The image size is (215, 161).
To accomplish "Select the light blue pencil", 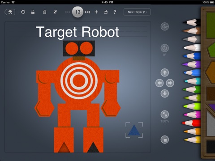I will tap(192, 73).
